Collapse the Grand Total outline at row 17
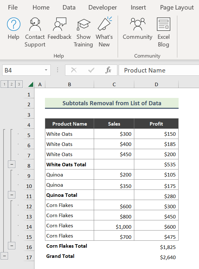The image size is (199, 269). pyautogui.click(x=4, y=256)
